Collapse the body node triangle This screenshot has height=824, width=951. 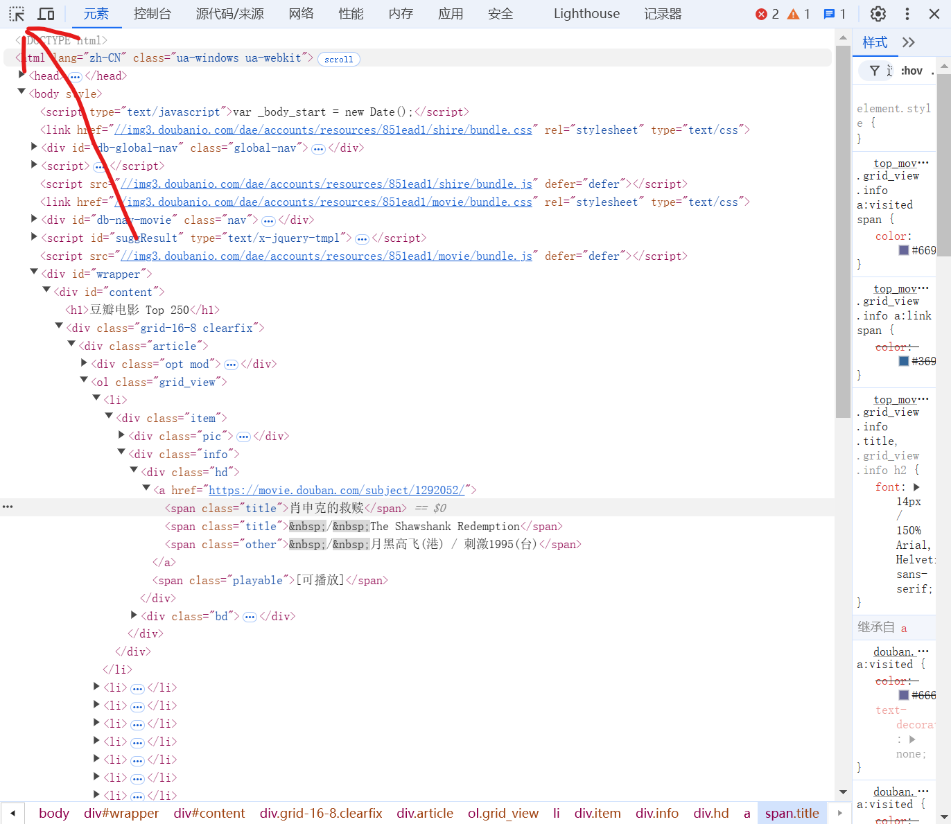click(21, 91)
